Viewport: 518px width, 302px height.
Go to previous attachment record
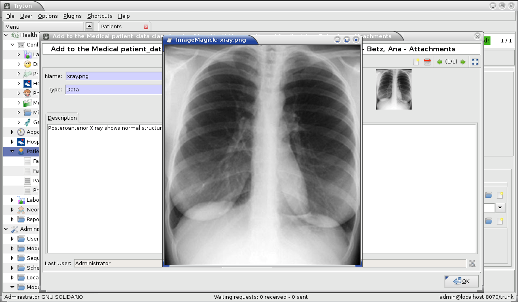pos(439,61)
